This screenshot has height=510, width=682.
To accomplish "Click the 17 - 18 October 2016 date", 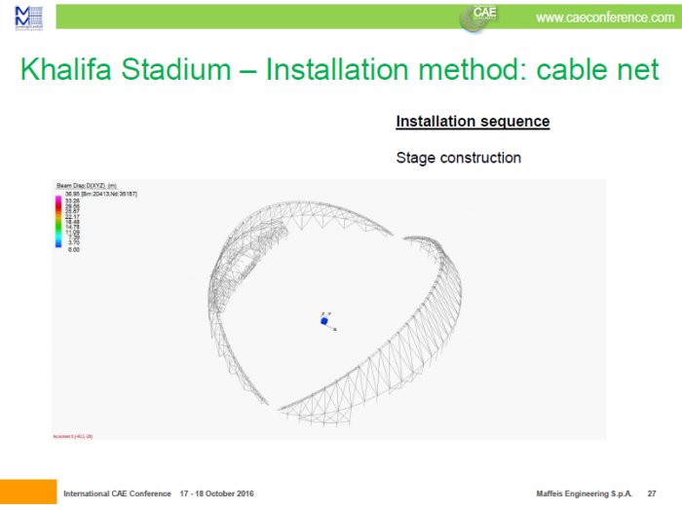I will [216, 494].
